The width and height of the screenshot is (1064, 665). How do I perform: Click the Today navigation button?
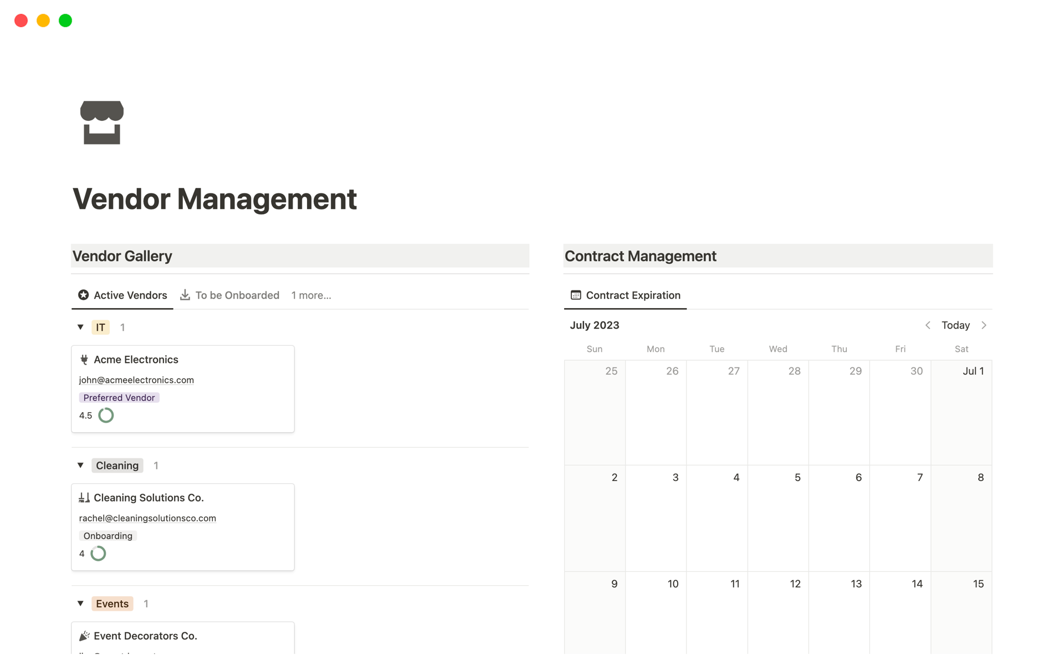956,325
